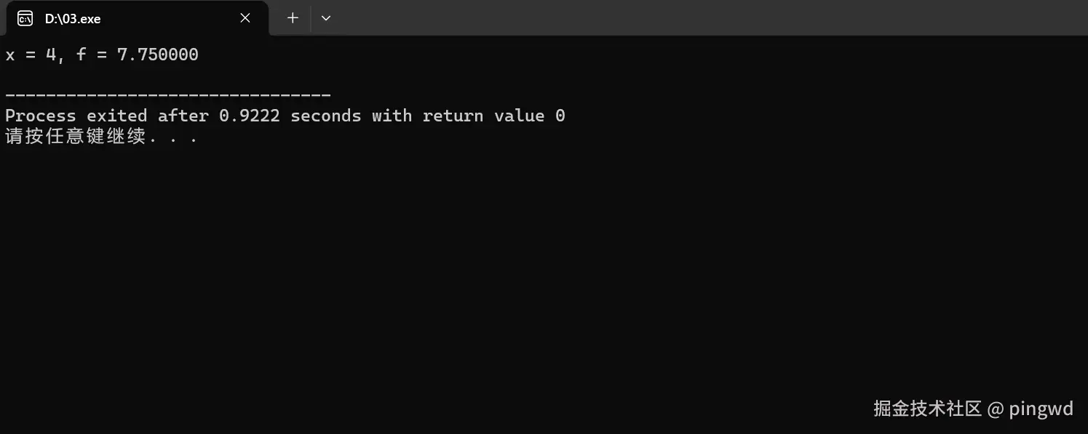The height and width of the screenshot is (434, 1088).
Task: Click the word seconds in the output
Action: [x=325, y=116]
